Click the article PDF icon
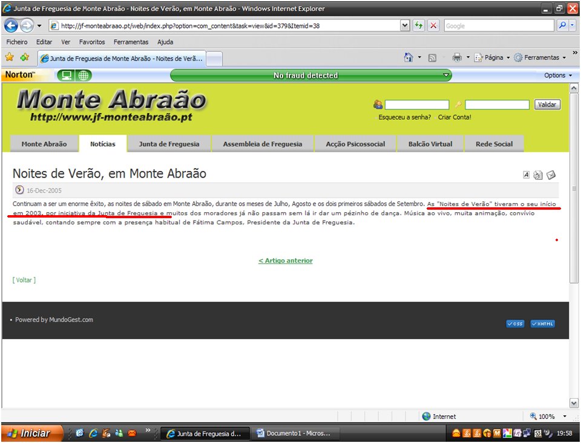581x443 pixels. click(526, 175)
